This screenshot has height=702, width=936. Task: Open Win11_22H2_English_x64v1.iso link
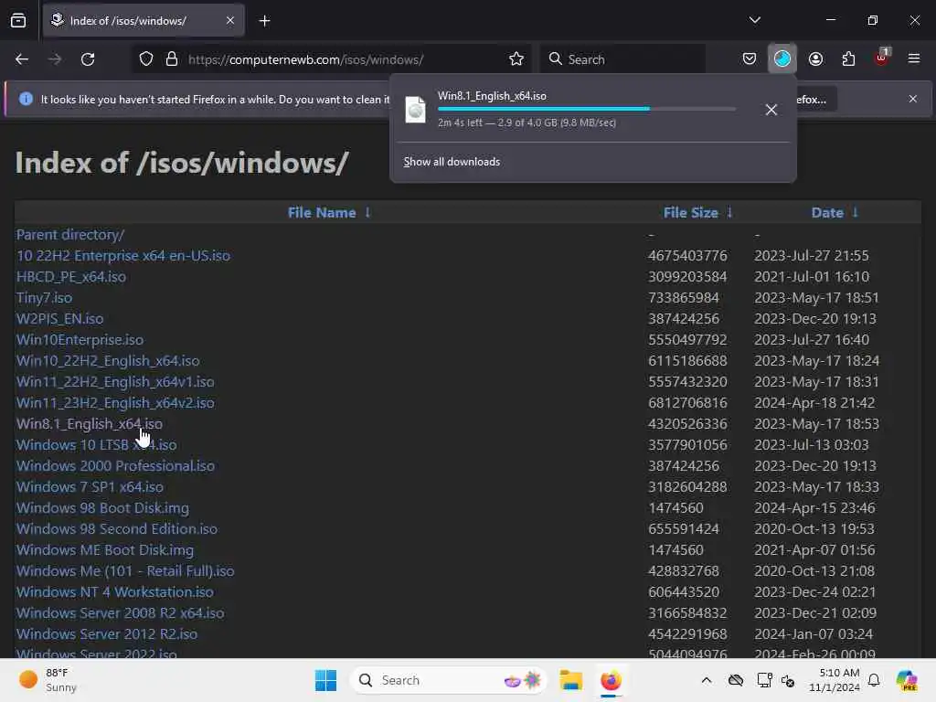115,381
